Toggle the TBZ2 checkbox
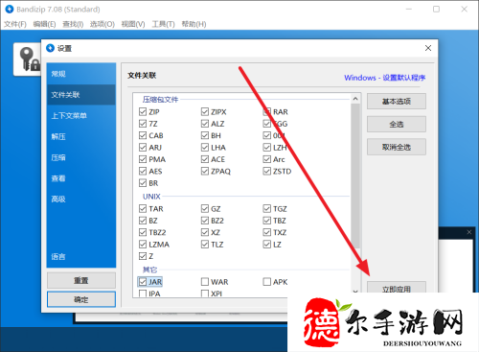 [143, 232]
